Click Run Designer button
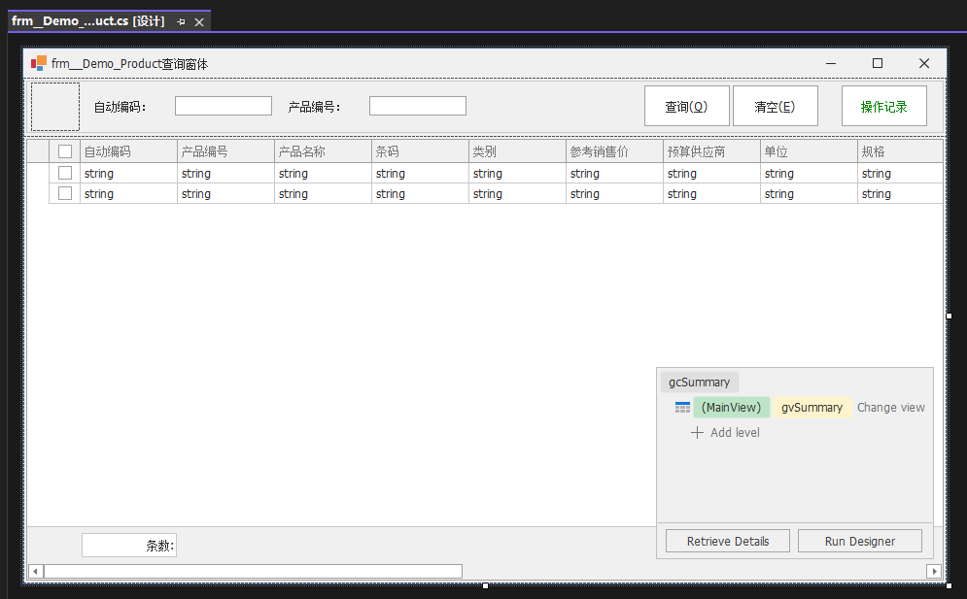Screen dimensions: 967x599 coord(860,541)
